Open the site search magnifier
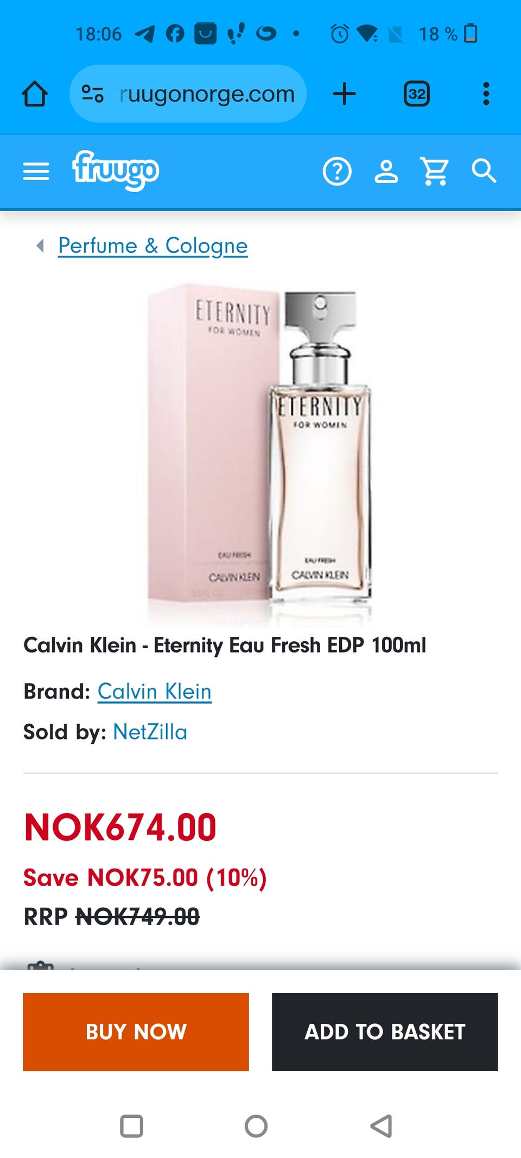 coord(484,172)
